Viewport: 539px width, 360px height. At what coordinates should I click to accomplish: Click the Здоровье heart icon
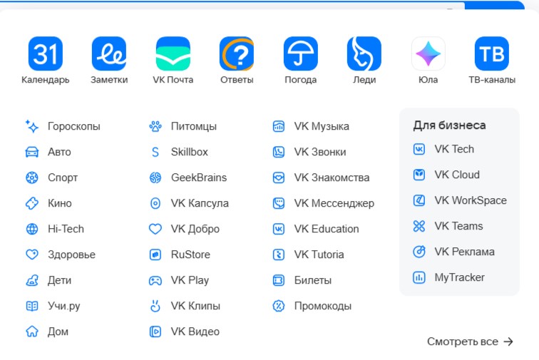tap(32, 254)
